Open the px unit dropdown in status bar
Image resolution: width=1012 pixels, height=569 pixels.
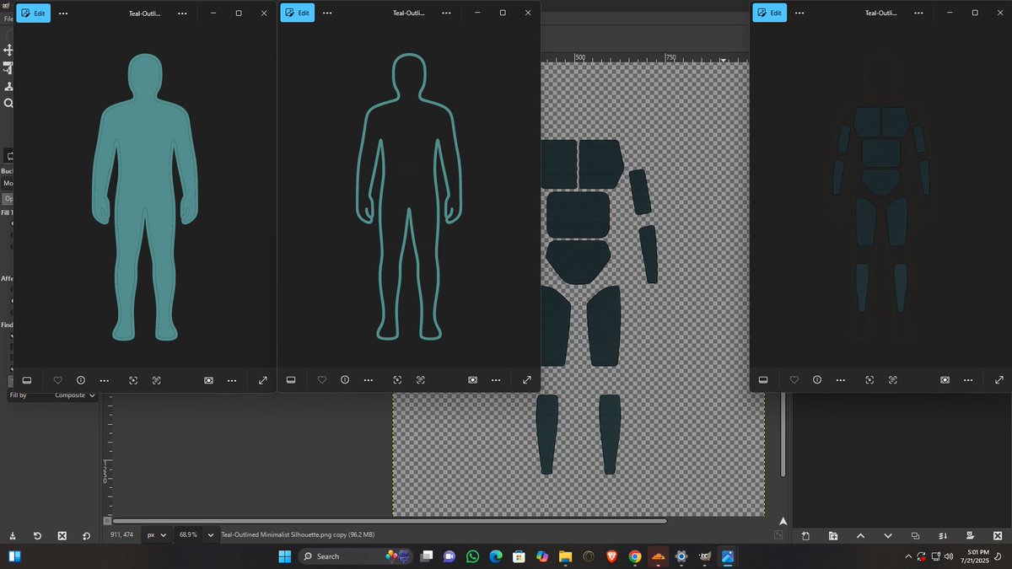click(155, 535)
